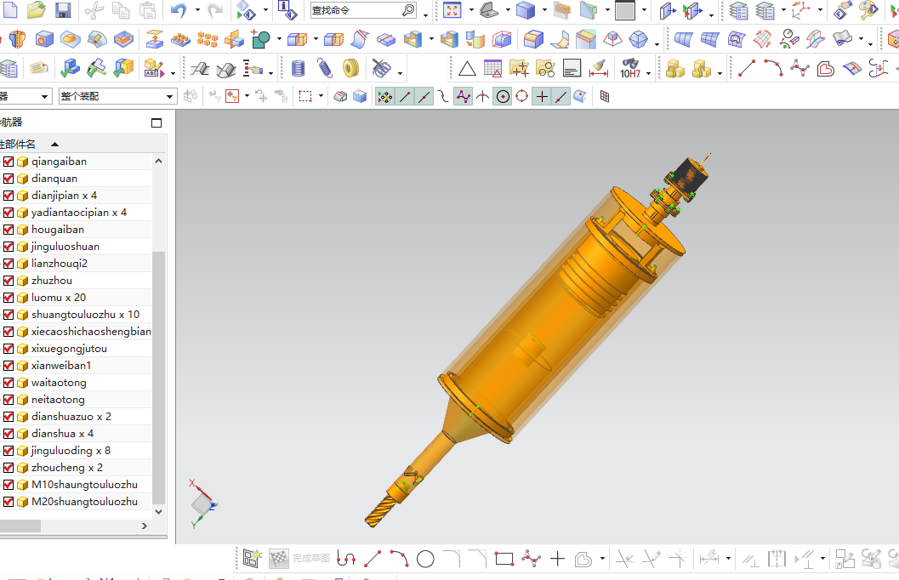Viewport: 899px width, 580px height.
Task: Click the horizontal scroll right arrow
Action: pos(145,526)
